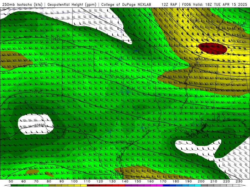Click the '100' tick on the color scale

coord(74,181)
